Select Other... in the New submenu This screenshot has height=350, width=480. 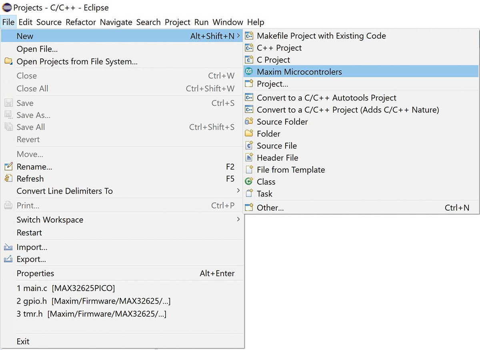[270, 207]
